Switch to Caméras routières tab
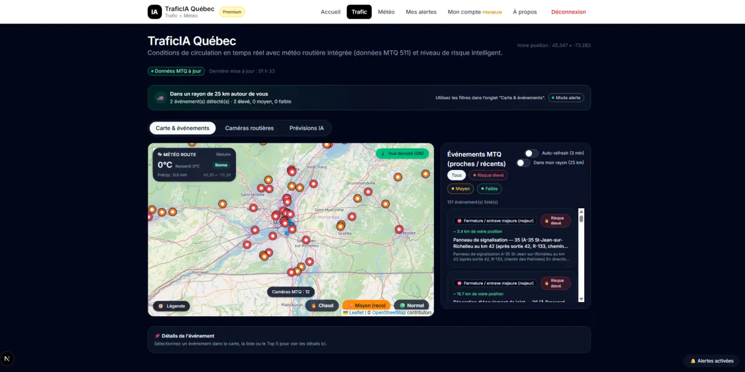Image resolution: width=745 pixels, height=372 pixels. [x=249, y=128]
